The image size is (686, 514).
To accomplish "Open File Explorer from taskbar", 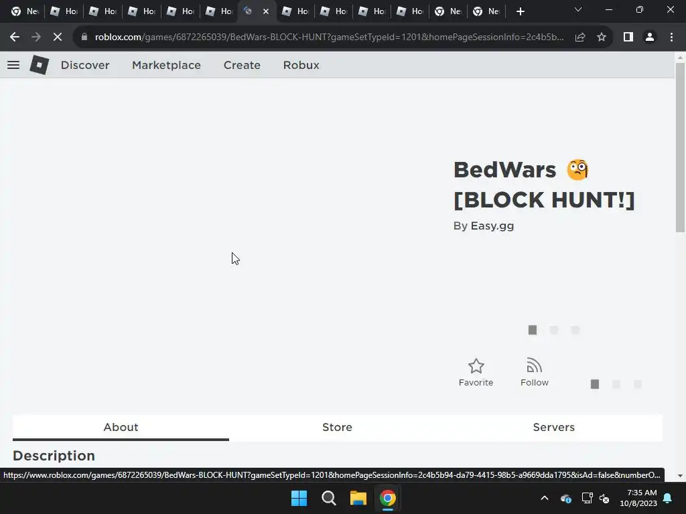I will (358, 498).
